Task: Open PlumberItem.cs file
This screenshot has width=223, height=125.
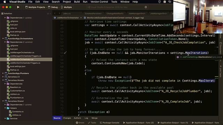Action: [x=17, y=98]
